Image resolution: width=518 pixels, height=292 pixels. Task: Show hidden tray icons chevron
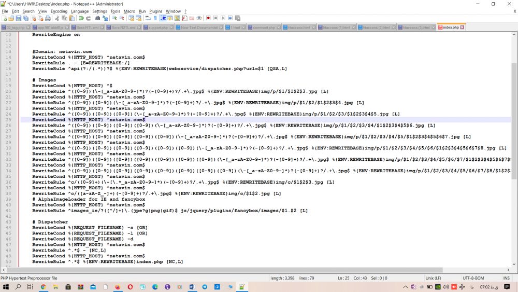tap(406, 287)
